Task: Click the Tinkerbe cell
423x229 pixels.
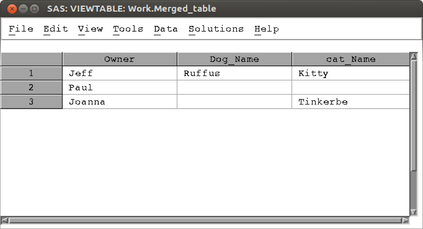Action: [x=351, y=102]
